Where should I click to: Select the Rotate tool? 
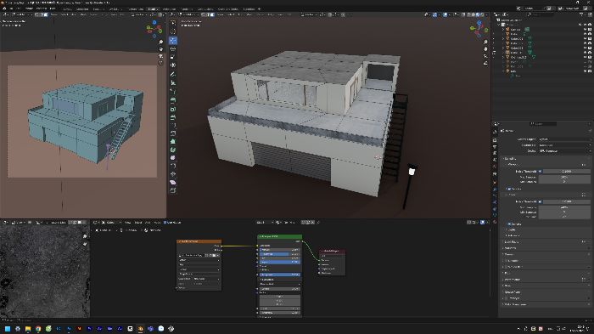coord(173,49)
